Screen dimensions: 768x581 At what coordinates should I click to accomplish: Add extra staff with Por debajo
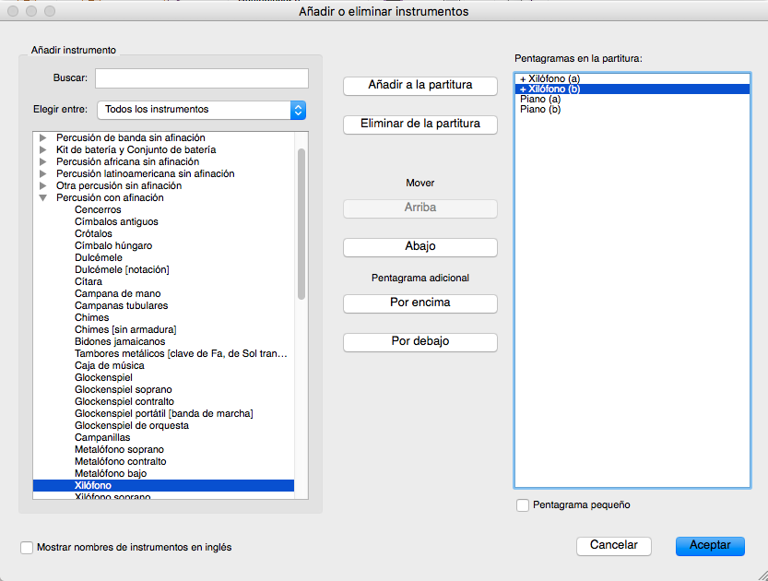[x=420, y=342]
